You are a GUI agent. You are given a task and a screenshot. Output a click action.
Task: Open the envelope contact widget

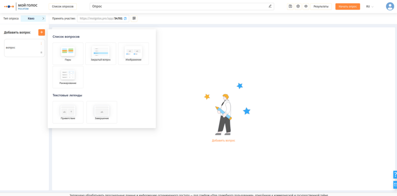pos(395,185)
